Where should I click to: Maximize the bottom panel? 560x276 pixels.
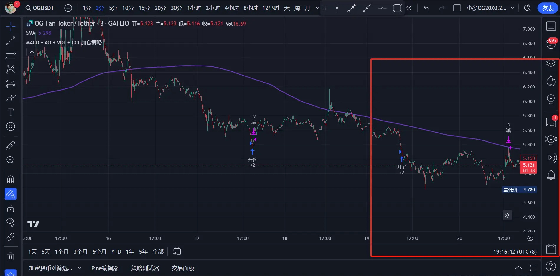pyautogui.click(x=533, y=268)
